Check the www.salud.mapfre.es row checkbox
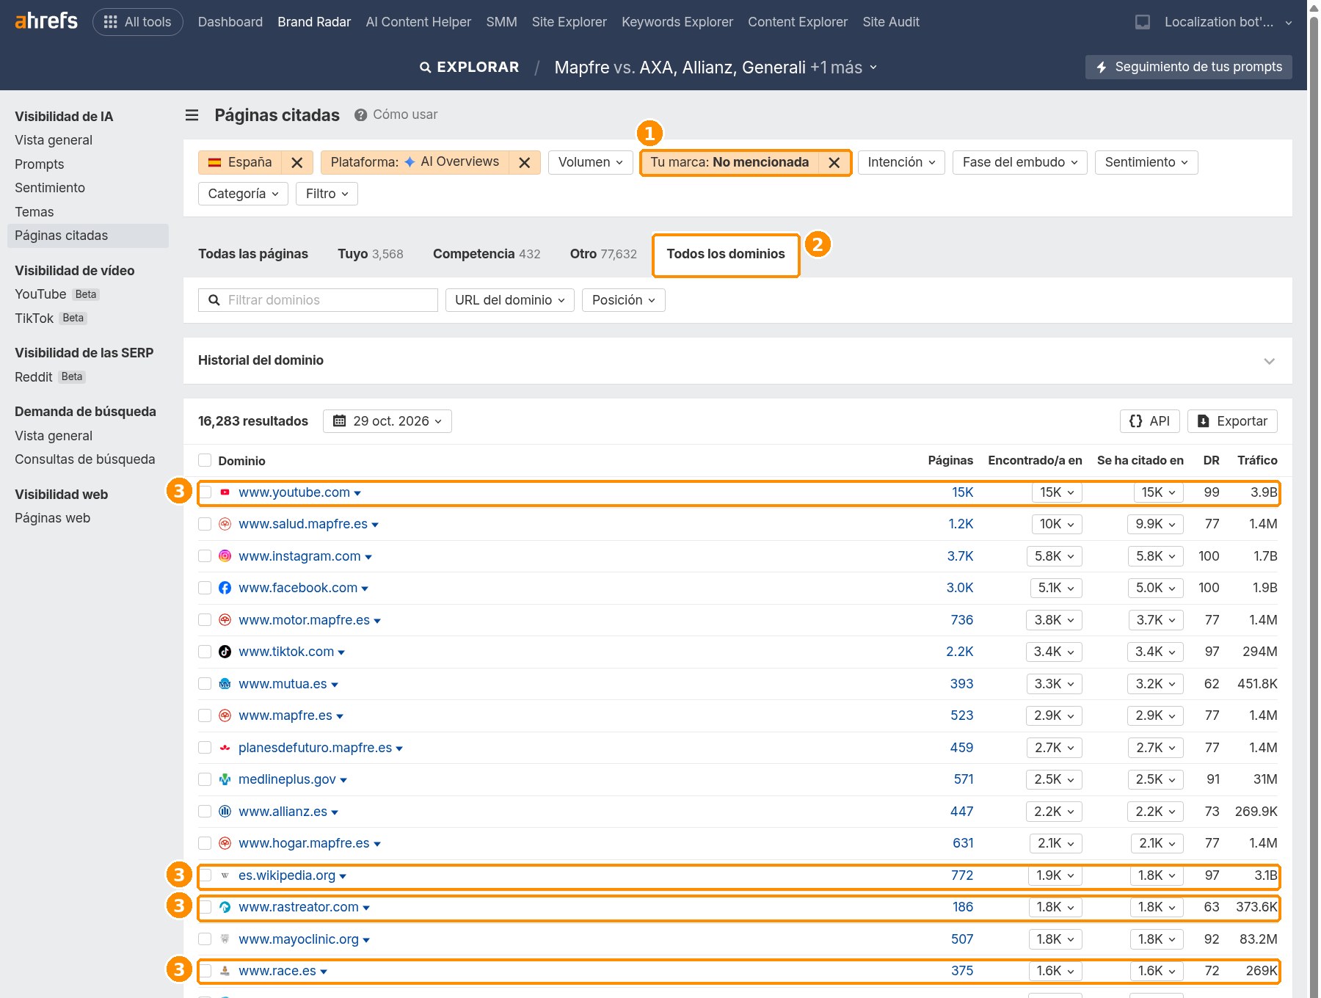 click(x=205, y=524)
